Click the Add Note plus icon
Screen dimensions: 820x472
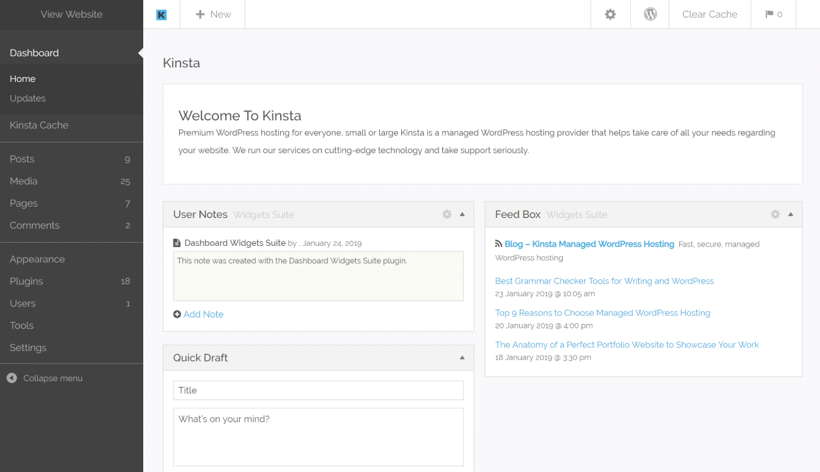tap(177, 314)
